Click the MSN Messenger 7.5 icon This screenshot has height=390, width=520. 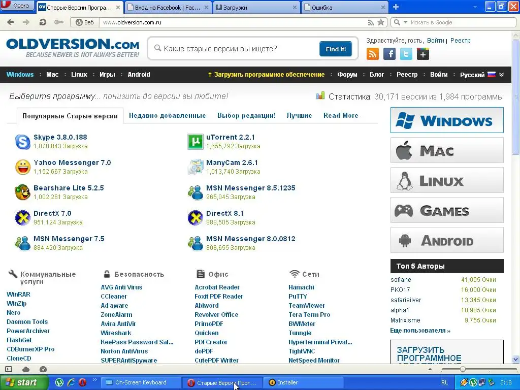23,243
